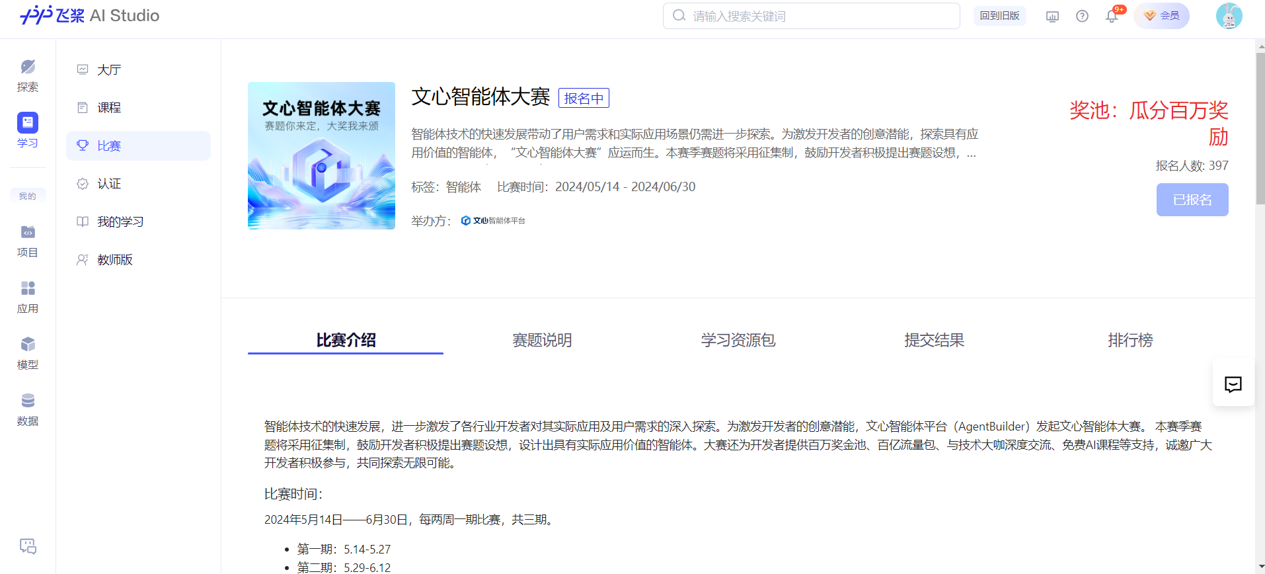Click the 认证 badge icon
This screenshot has height=574, width=1265.
[83, 184]
